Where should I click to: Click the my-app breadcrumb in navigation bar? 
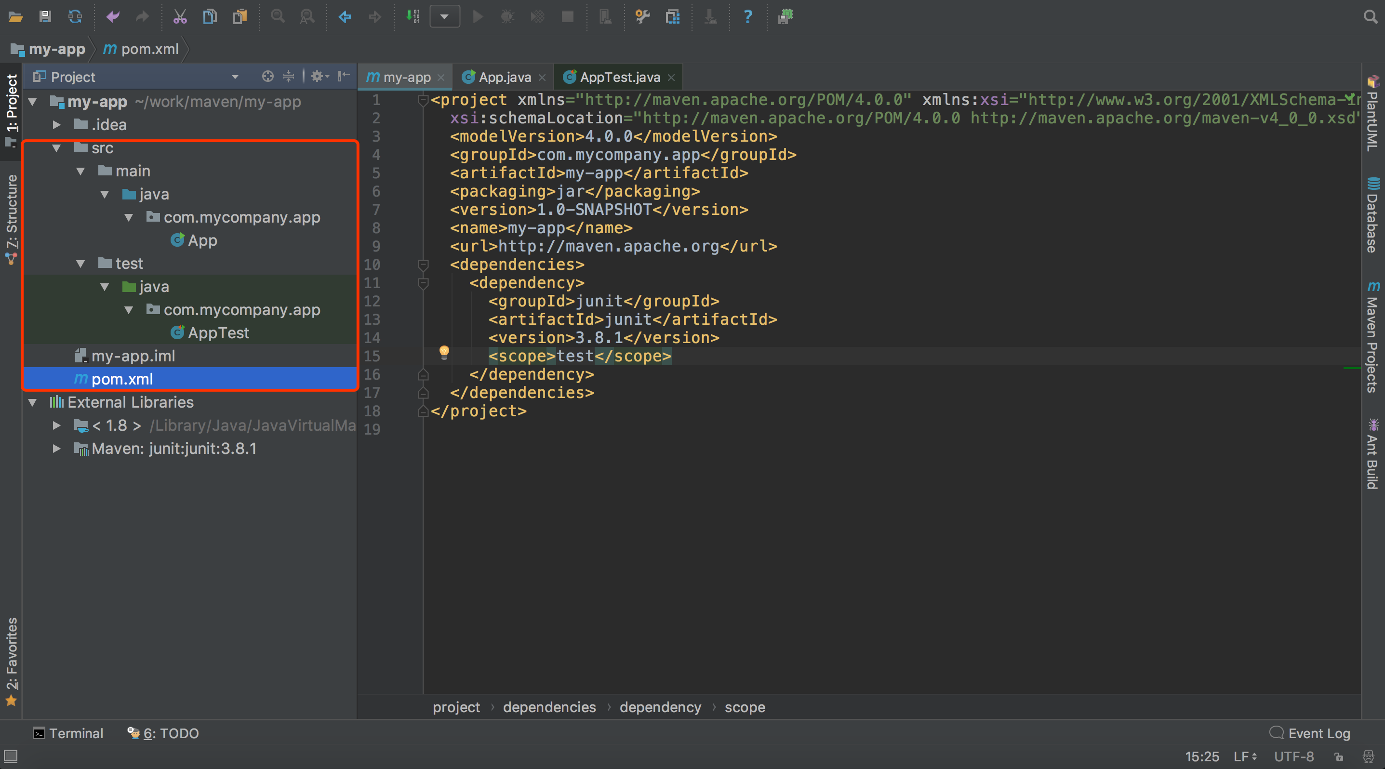pos(48,49)
